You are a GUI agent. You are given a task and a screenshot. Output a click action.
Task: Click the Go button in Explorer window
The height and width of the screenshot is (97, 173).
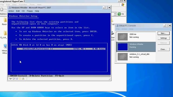[x=121, y=14]
